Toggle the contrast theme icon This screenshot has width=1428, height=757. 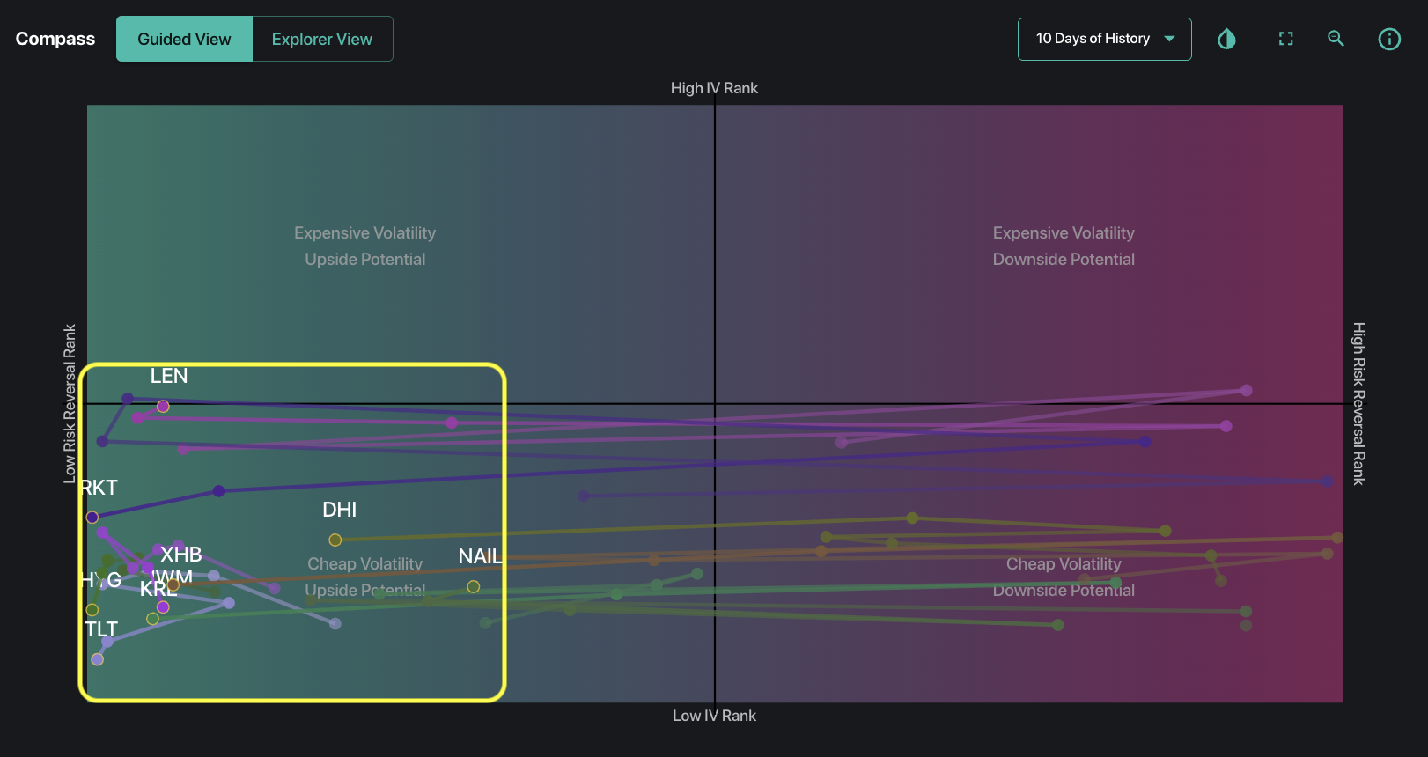(x=1226, y=39)
